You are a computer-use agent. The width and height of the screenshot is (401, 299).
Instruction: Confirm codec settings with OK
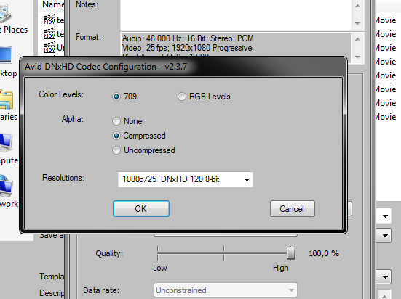pos(141,209)
